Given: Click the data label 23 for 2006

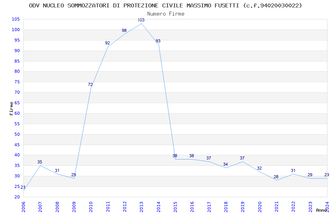Looking at the screenshot, I should (23, 187).
